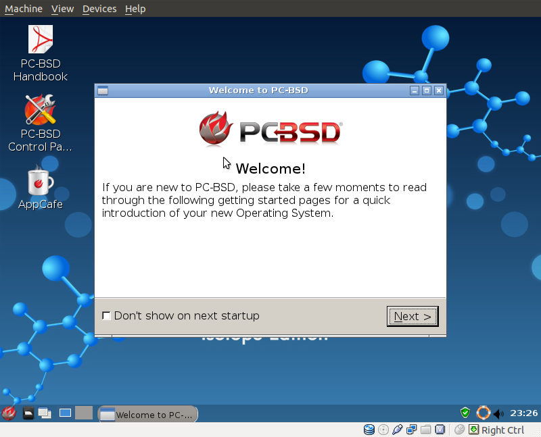This screenshot has width=541, height=437.
Task: Open the Help menu
Action: point(135,9)
